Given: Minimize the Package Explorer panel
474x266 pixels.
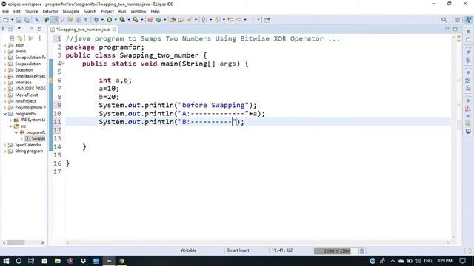Looking at the screenshot, I should click(31, 29).
